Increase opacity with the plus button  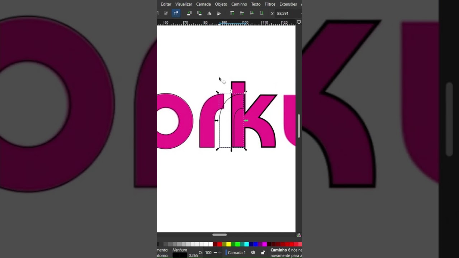(220, 253)
